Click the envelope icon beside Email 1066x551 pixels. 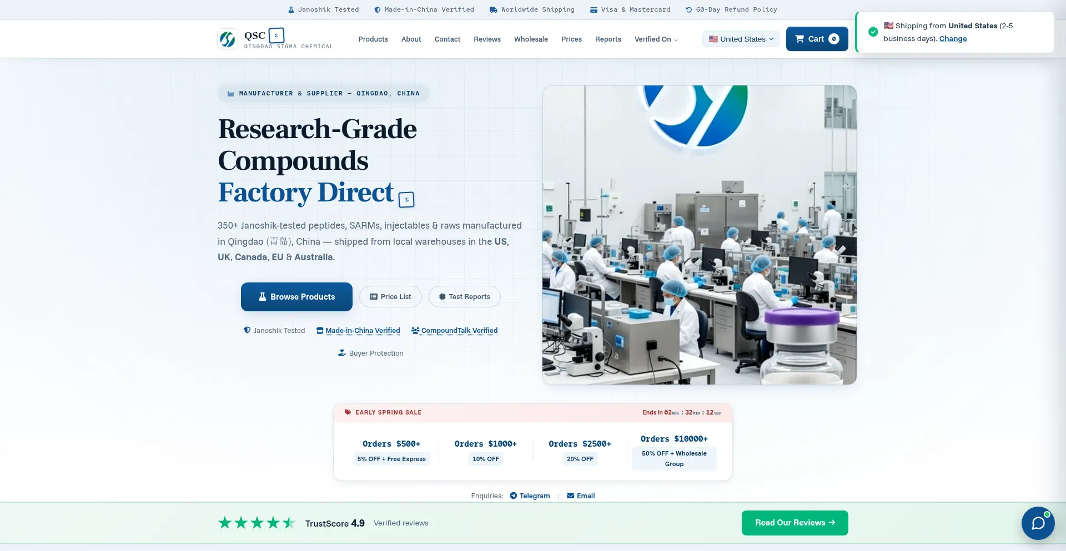pyautogui.click(x=570, y=496)
